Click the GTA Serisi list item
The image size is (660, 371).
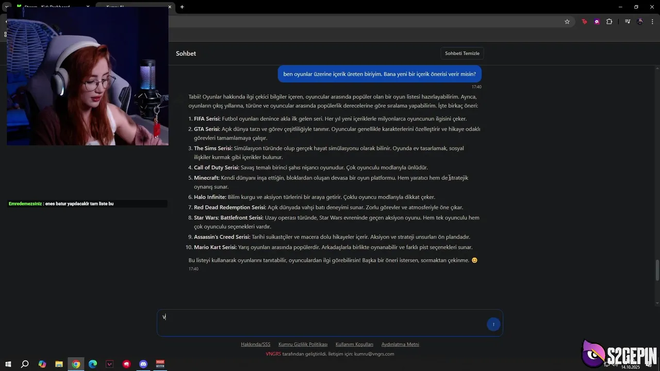coord(337,133)
